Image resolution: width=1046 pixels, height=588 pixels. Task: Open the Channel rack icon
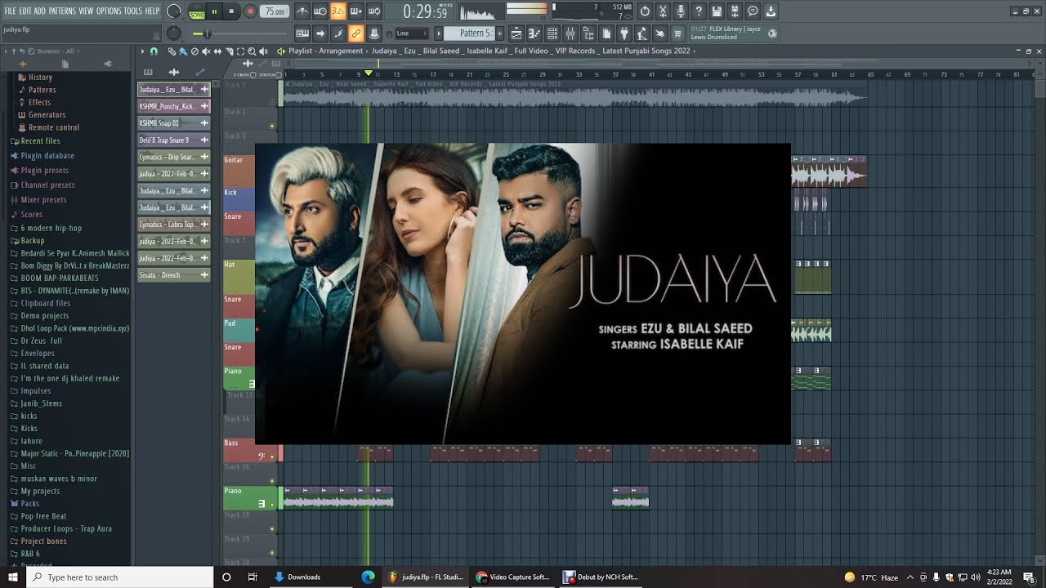[552, 33]
